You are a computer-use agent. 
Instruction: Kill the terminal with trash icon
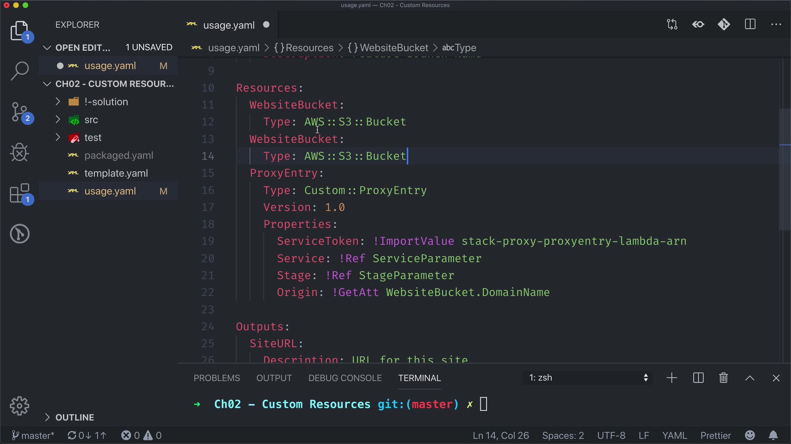[x=723, y=378]
